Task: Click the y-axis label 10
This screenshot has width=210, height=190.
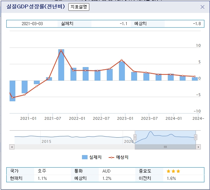Action: pos(198,46)
